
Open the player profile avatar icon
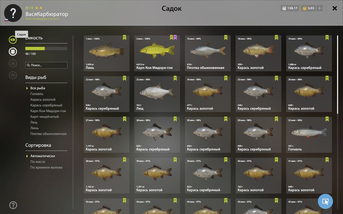coord(13,13)
